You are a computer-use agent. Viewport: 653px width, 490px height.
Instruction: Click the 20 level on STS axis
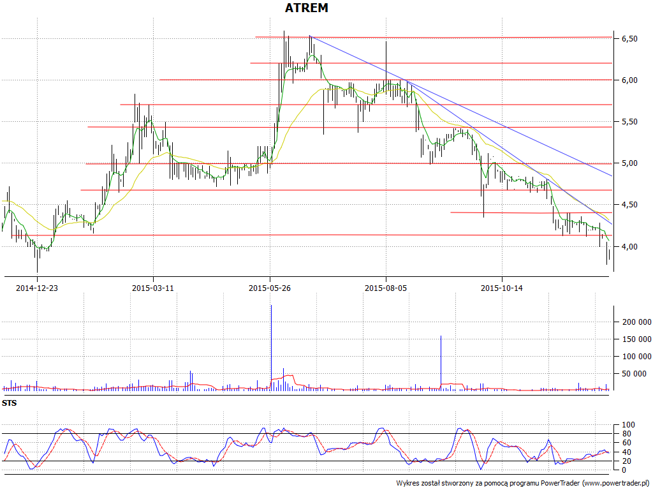click(x=626, y=461)
